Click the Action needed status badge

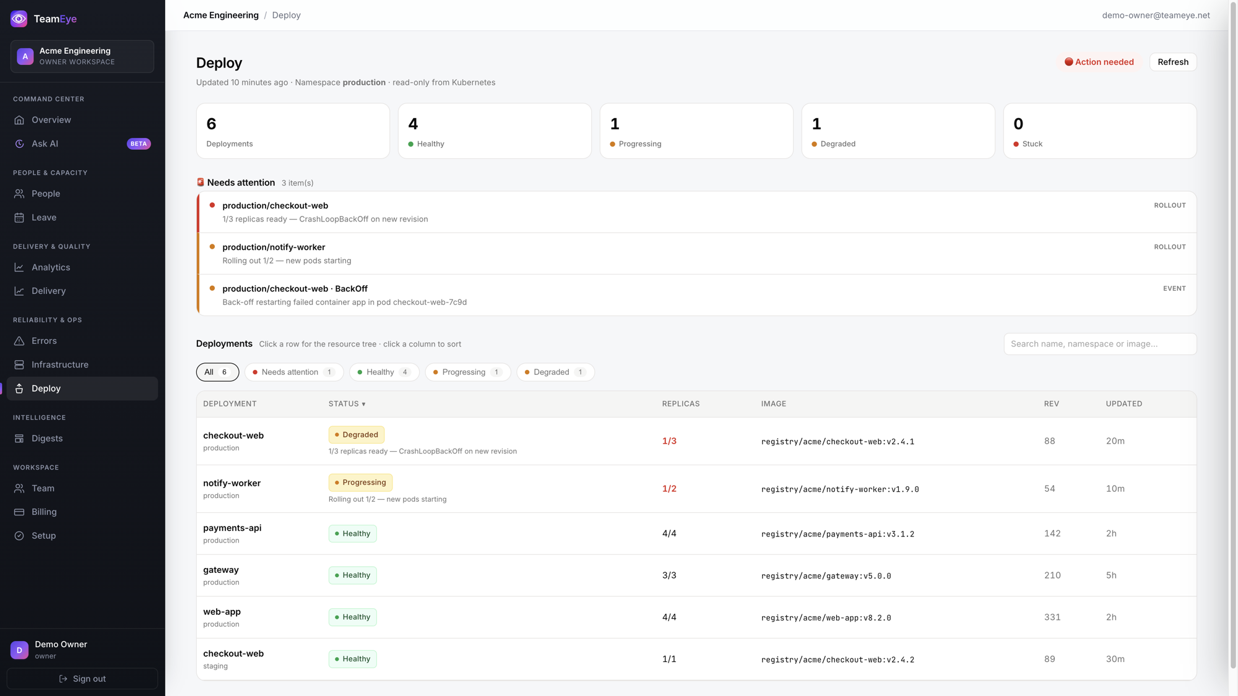[x=1099, y=62]
